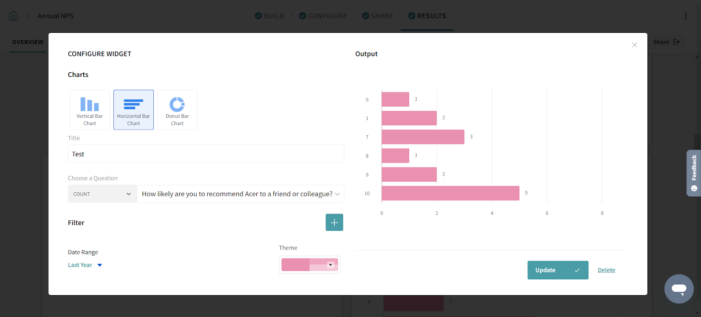
Task: Open the COUNT aggregation dropdown
Action: pyautogui.click(x=103, y=194)
